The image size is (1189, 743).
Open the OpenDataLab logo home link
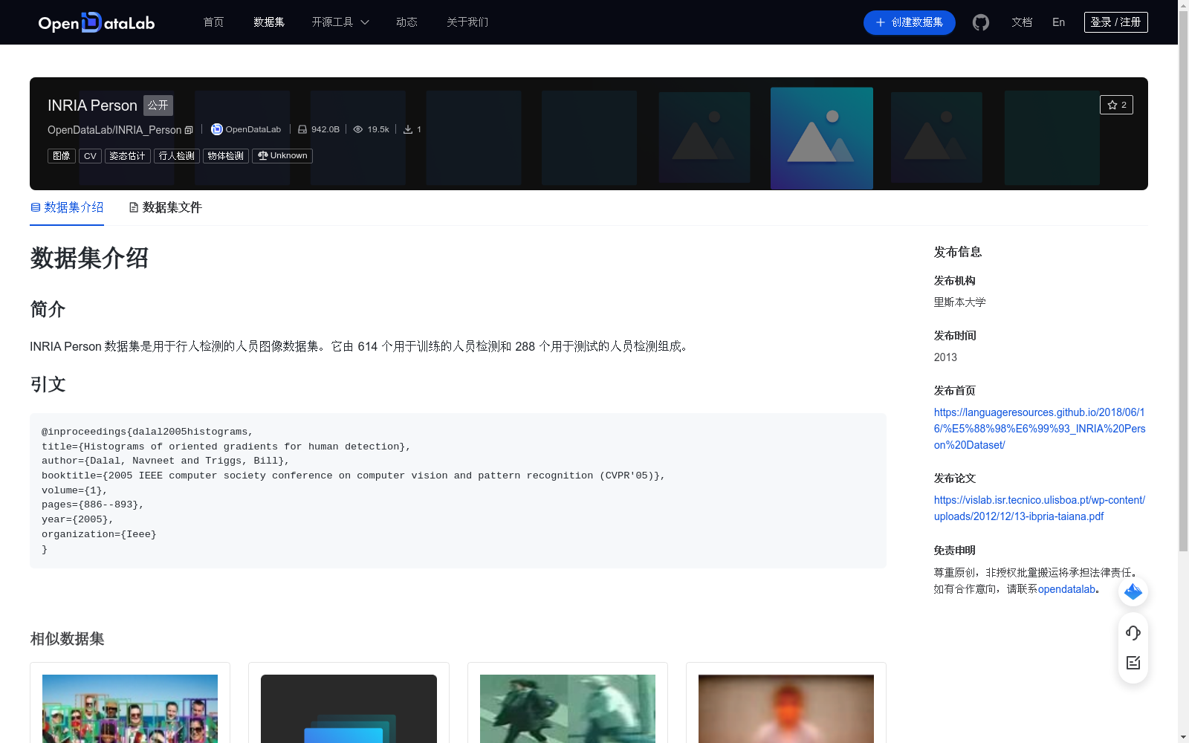(x=96, y=22)
